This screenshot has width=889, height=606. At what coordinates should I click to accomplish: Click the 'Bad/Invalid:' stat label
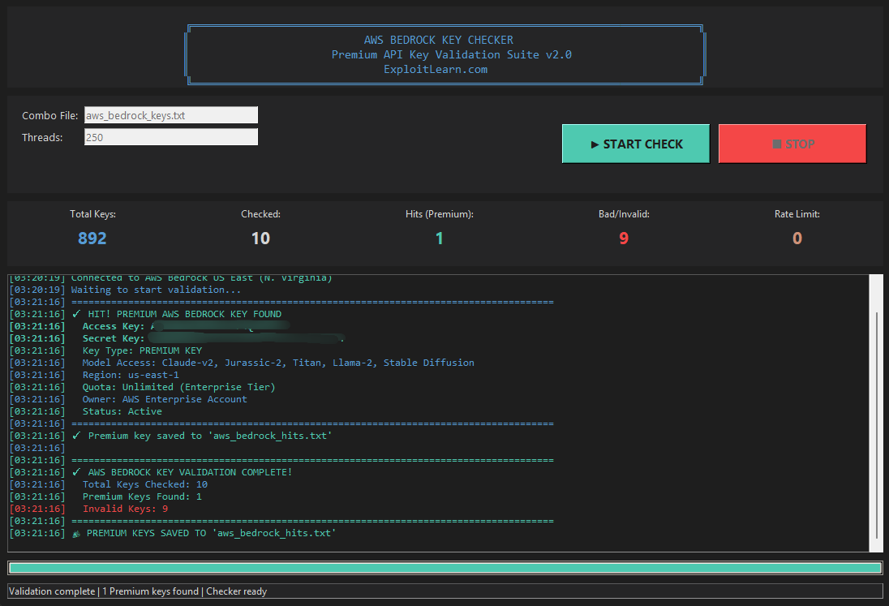624,214
